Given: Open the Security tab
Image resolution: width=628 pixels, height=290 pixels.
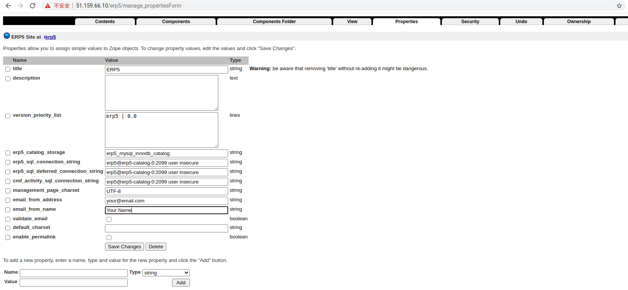Looking at the screenshot, I should point(470,22).
